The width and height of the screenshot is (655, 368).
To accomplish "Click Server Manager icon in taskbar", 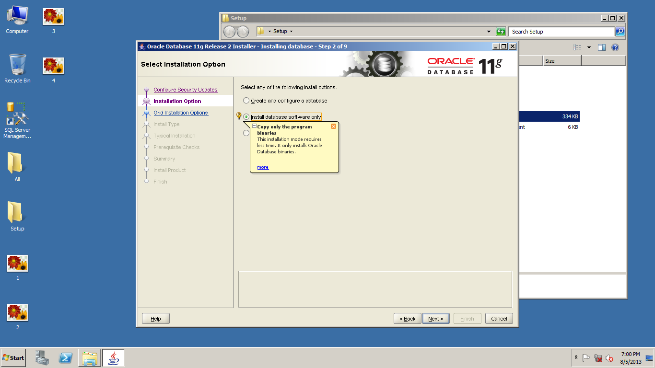I will pos(42,358).
